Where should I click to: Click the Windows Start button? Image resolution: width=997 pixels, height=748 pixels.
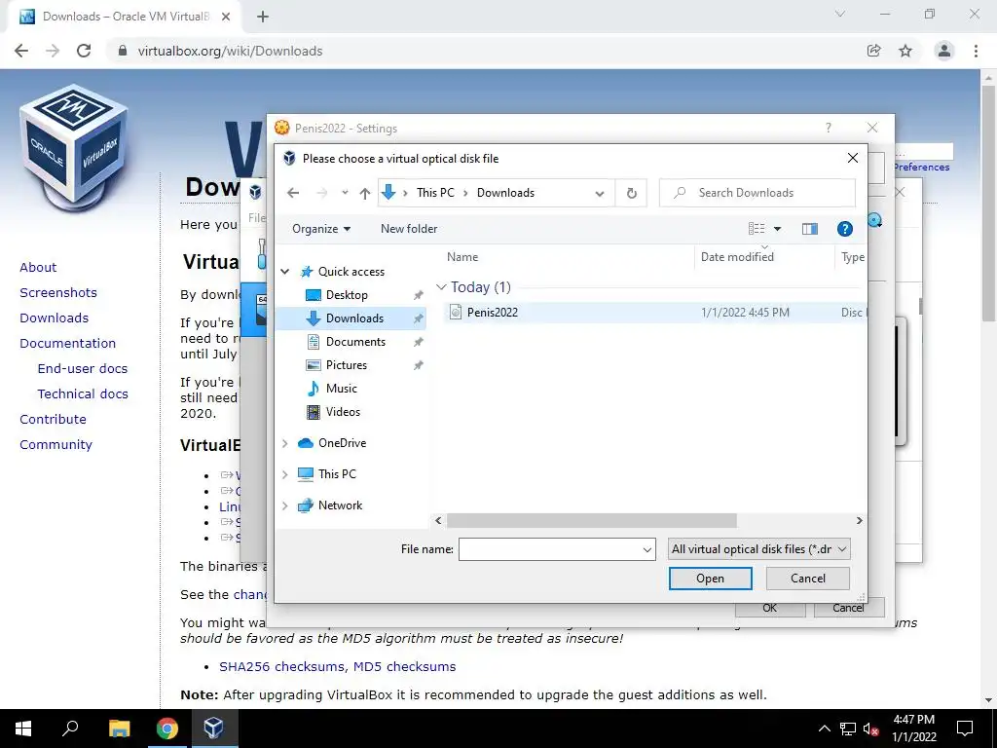tap(23, 729)
